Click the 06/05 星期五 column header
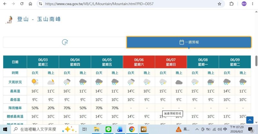Image resolution: width=258 pixels, height=134 pixels. point(107,62)
